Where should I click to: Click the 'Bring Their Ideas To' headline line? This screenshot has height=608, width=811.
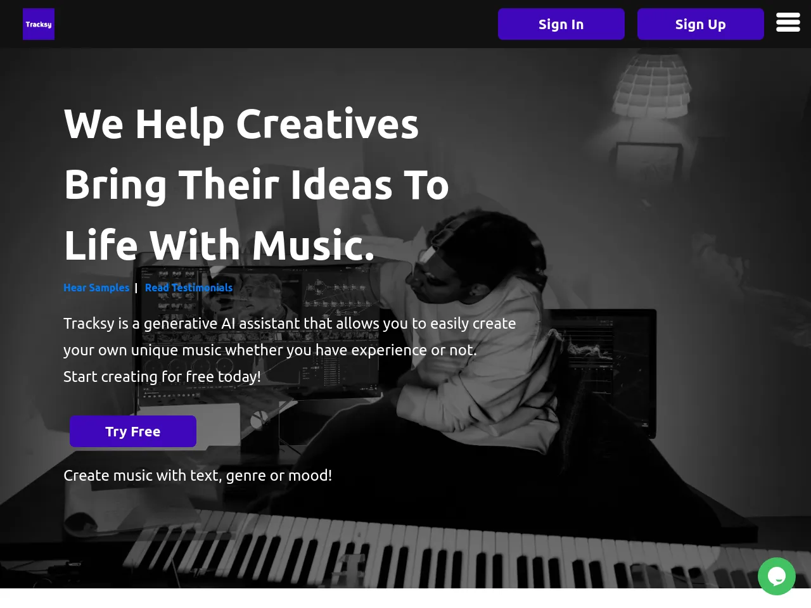coord(257,184)
